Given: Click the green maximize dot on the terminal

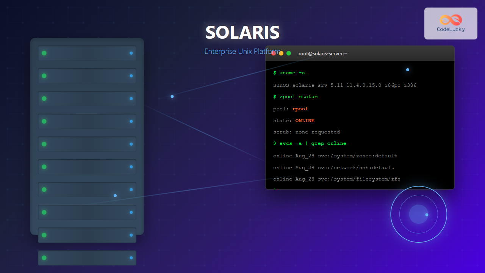Looking at the screenshot, I should (x=289, y=53).
